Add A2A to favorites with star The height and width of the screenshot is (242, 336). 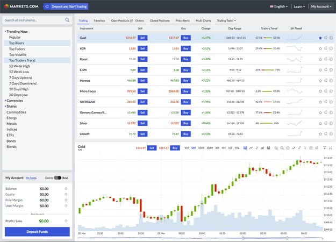point(320,48)
